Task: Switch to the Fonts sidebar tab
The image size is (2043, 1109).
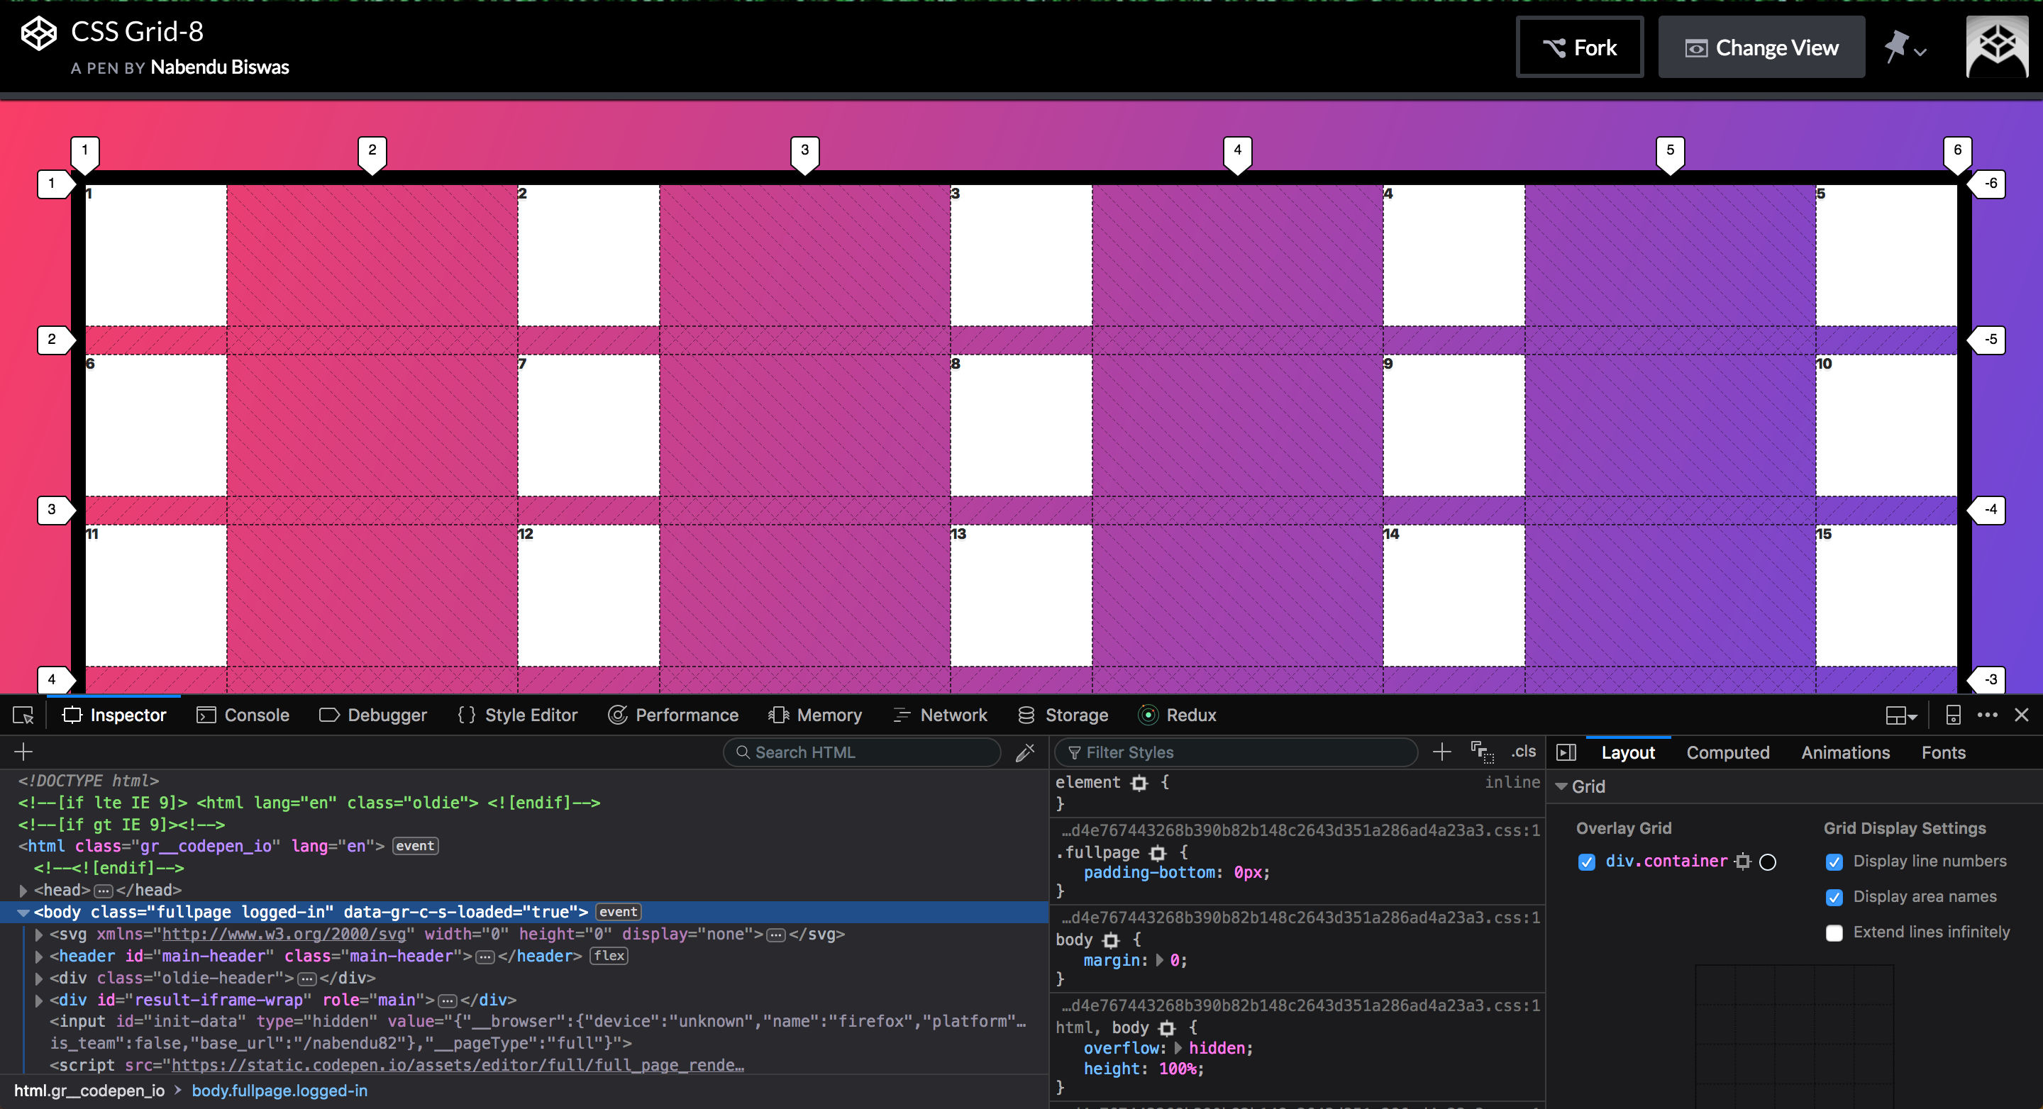Action: pos(1943,752)
